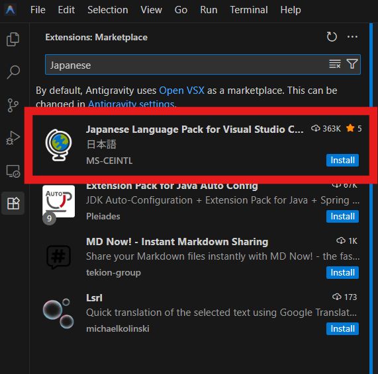Click the 173 download count
The image size is (378, 374).
pyautogui.click(x=344, y=297)
